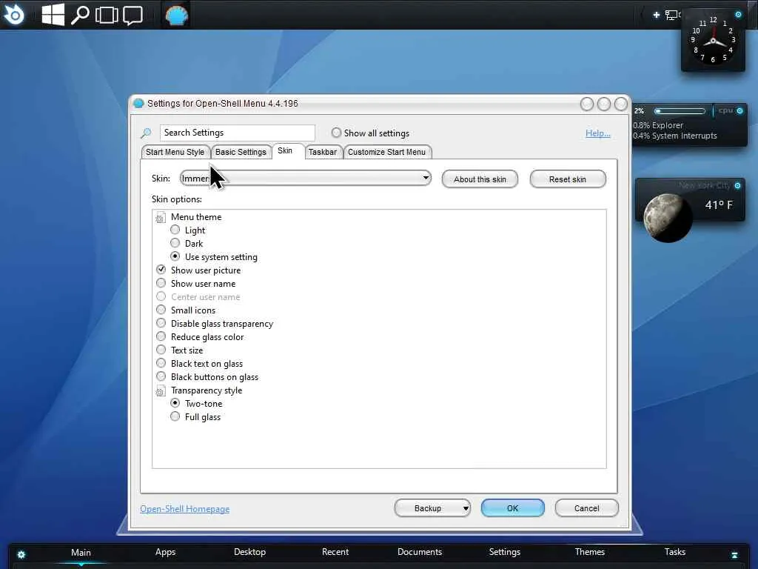Switch to Basic Settings tab
The image size is (758, 569).
pos(241,152)
